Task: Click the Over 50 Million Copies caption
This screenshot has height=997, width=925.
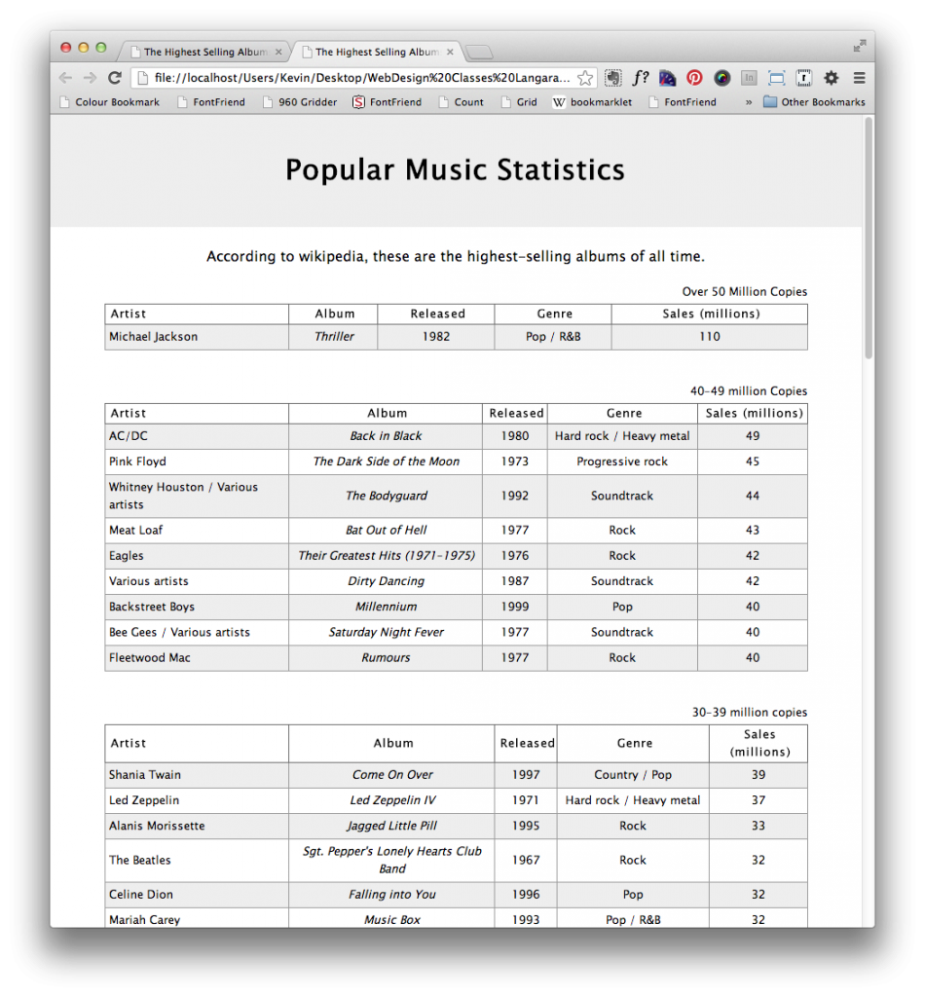Action: [745, 292]
